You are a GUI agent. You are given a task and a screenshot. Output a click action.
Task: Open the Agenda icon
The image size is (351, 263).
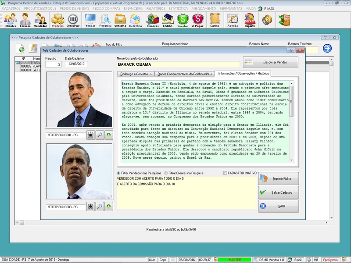(232, 19)
